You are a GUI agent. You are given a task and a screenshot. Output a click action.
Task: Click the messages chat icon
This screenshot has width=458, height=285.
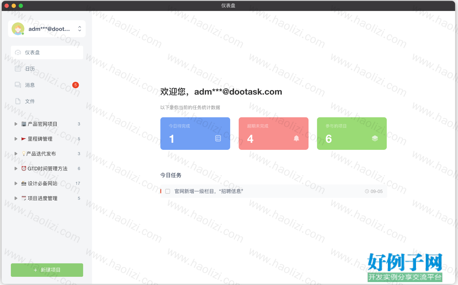click(18, 85)
